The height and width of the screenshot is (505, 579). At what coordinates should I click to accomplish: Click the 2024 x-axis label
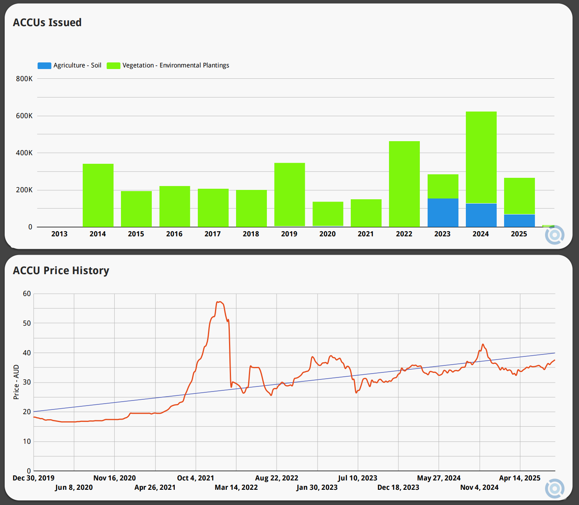481,234
